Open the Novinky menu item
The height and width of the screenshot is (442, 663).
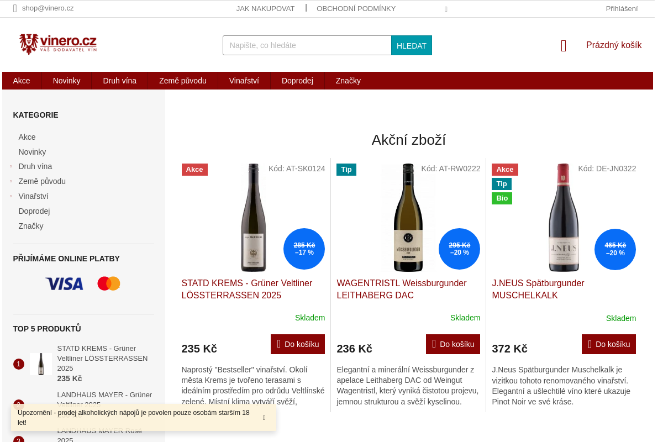(x=66, y=81)
